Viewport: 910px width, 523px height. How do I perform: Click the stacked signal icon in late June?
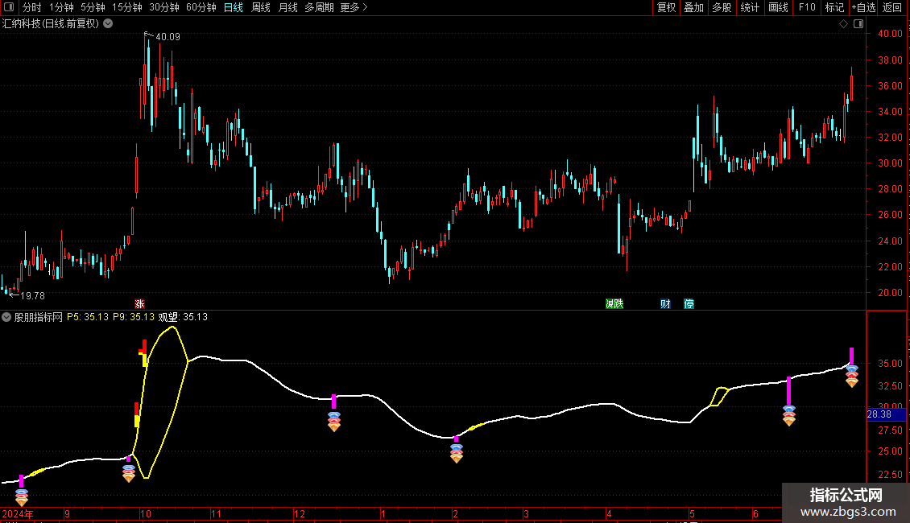point(788,416)
